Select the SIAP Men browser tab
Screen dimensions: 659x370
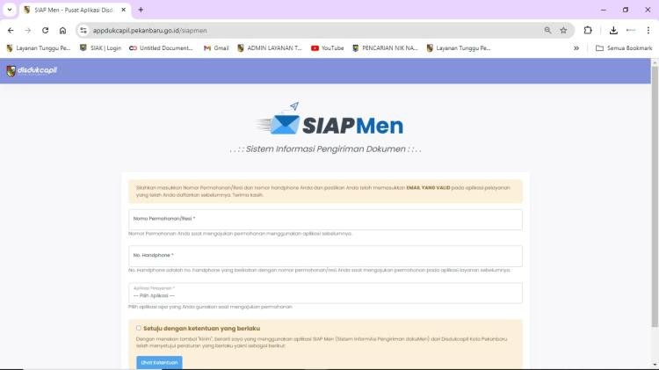(75, 10)
